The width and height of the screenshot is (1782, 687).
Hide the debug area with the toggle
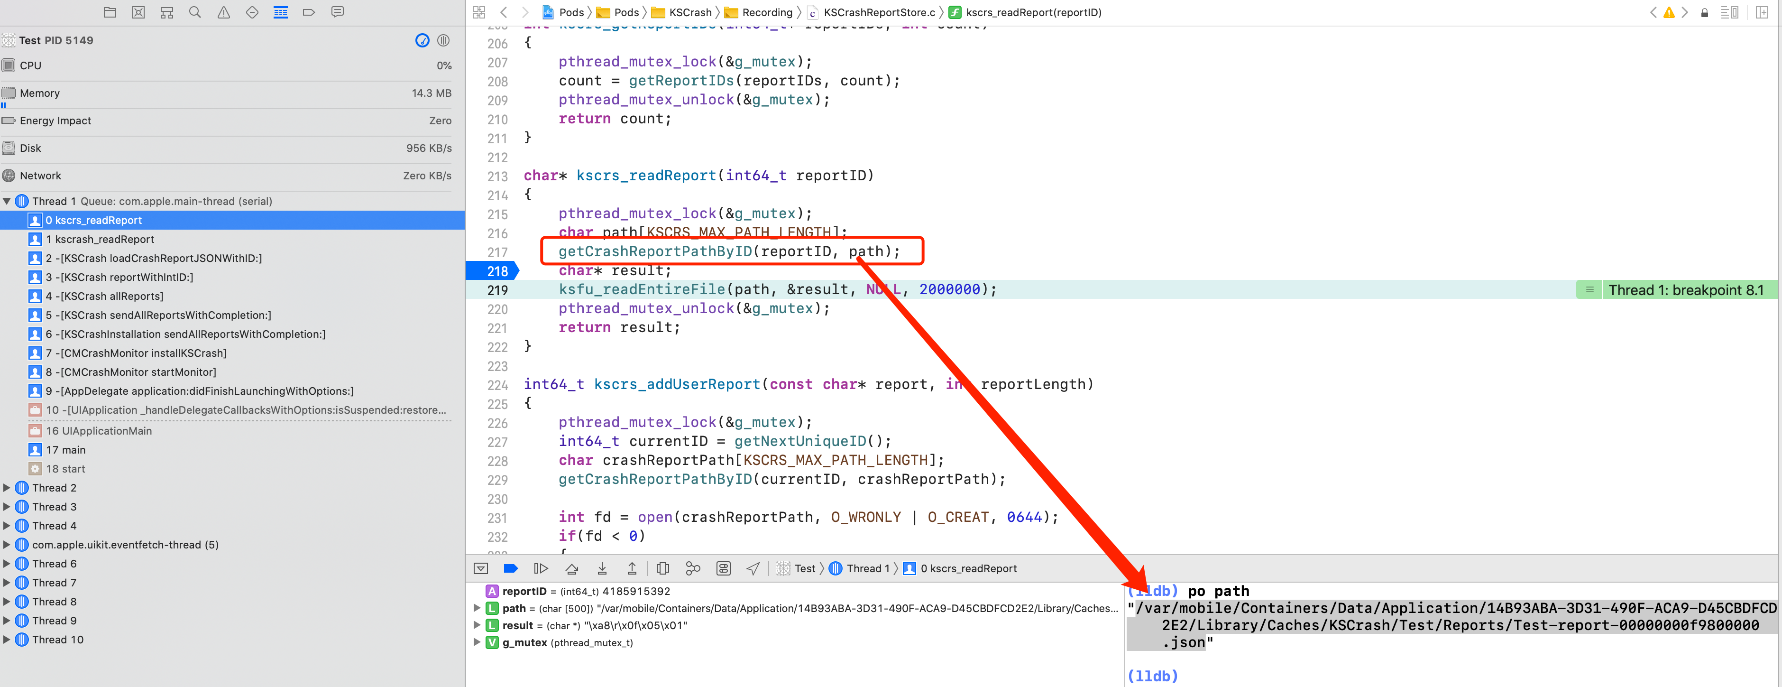coord(481,569)
